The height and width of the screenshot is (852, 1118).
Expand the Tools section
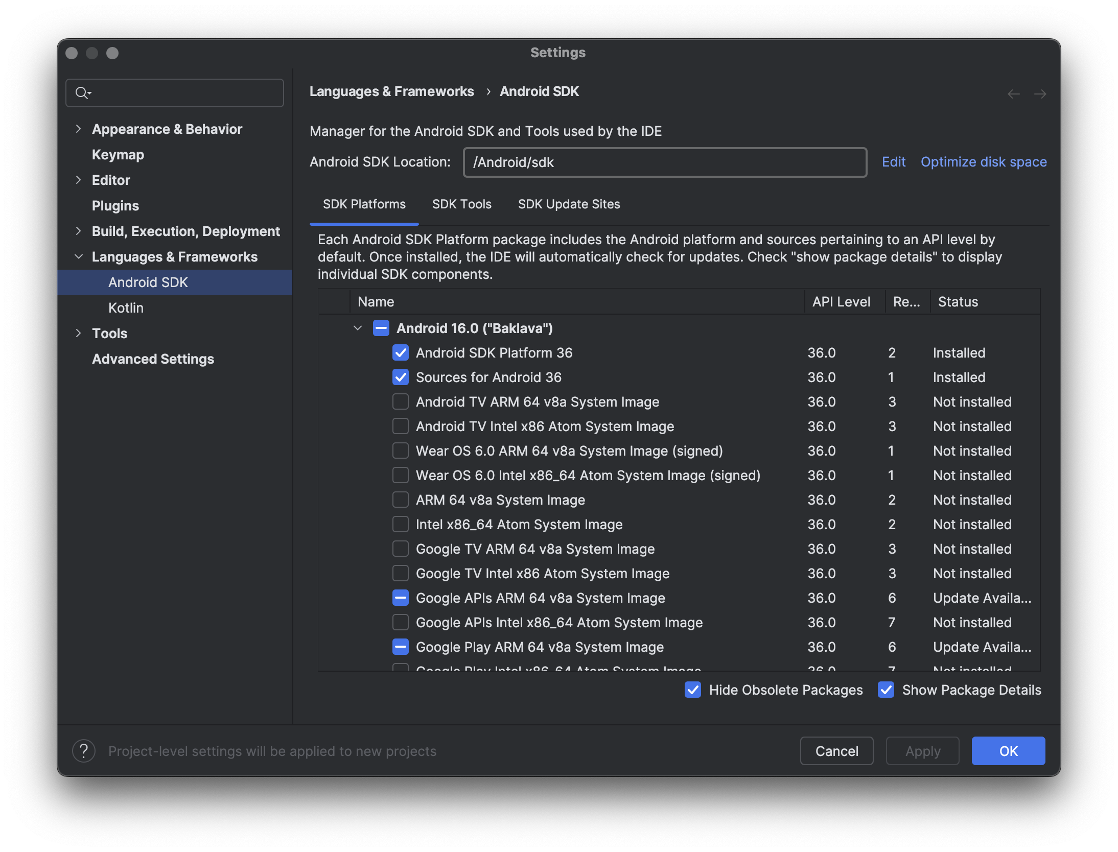[79, 333]
